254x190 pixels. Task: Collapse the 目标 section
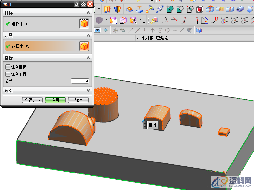click(88, 13)
